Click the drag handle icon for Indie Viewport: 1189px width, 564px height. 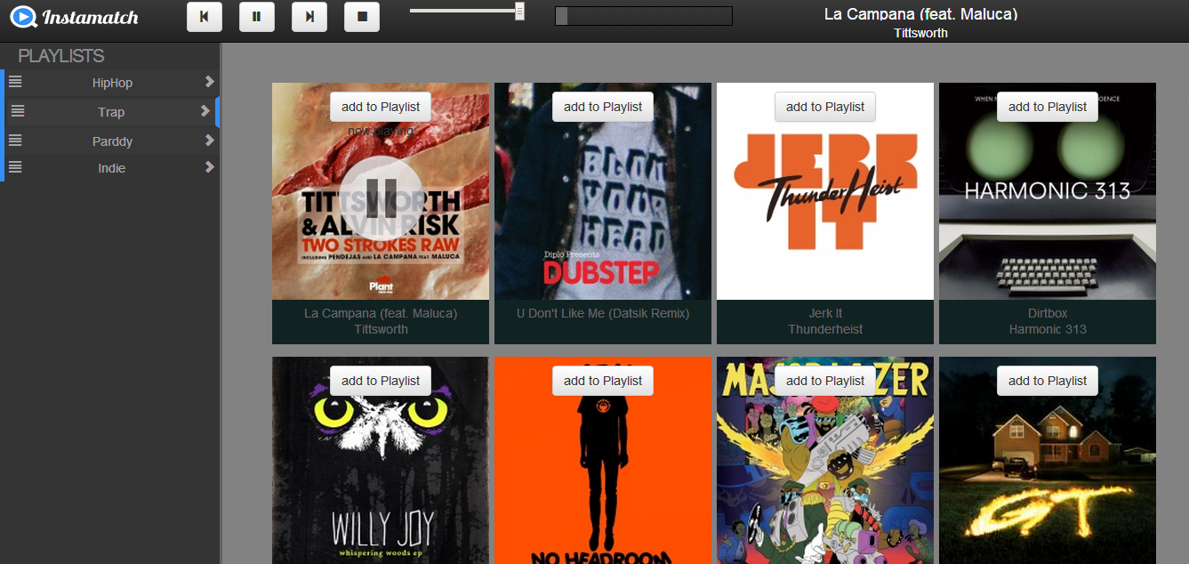coord(15,167)
